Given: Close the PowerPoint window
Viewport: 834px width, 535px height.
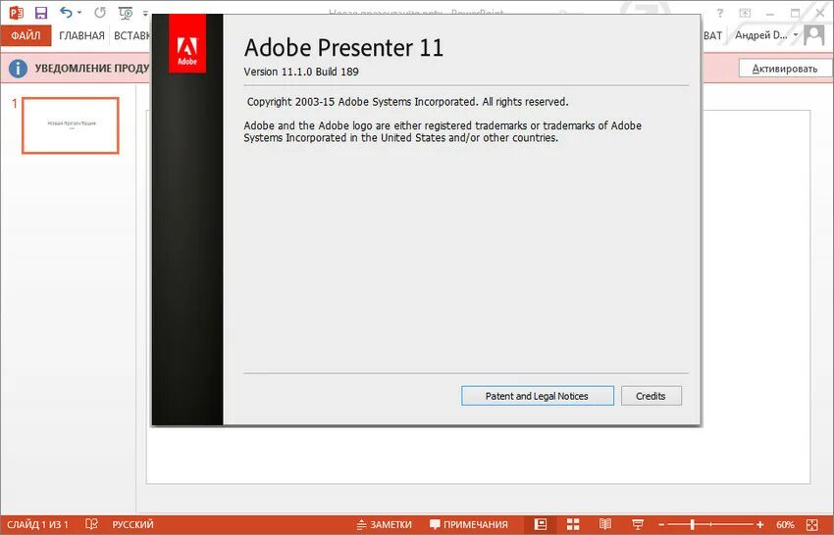Looking at the screenshot, I should 820,14.
